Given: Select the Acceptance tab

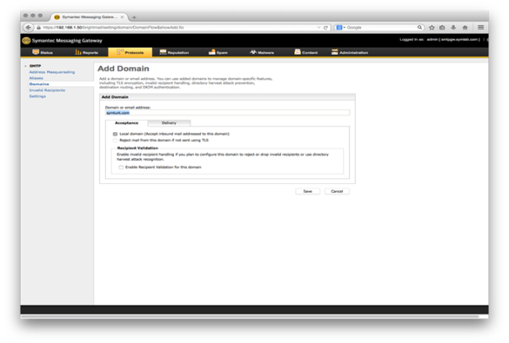Looking at the screenshot, I should click(x=126, y=123).
